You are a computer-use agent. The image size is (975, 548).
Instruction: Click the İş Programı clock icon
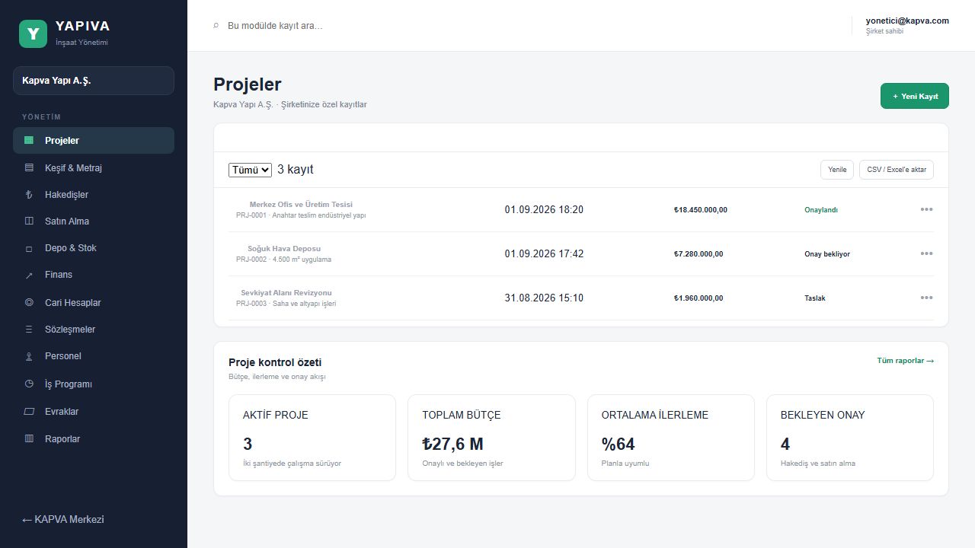pos(29,384)
